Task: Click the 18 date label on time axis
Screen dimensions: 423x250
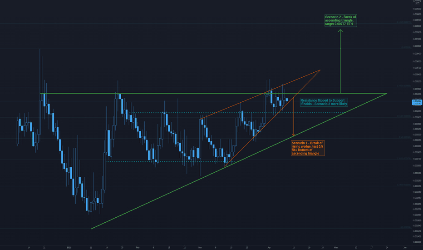Action: [x=107, y=248]
